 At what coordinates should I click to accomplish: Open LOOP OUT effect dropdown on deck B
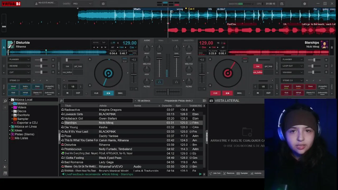click(292, 66)
